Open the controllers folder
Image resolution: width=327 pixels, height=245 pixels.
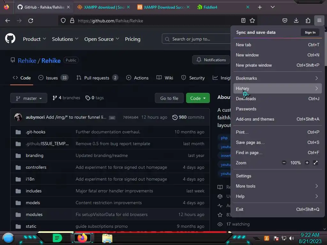[36, 167]
